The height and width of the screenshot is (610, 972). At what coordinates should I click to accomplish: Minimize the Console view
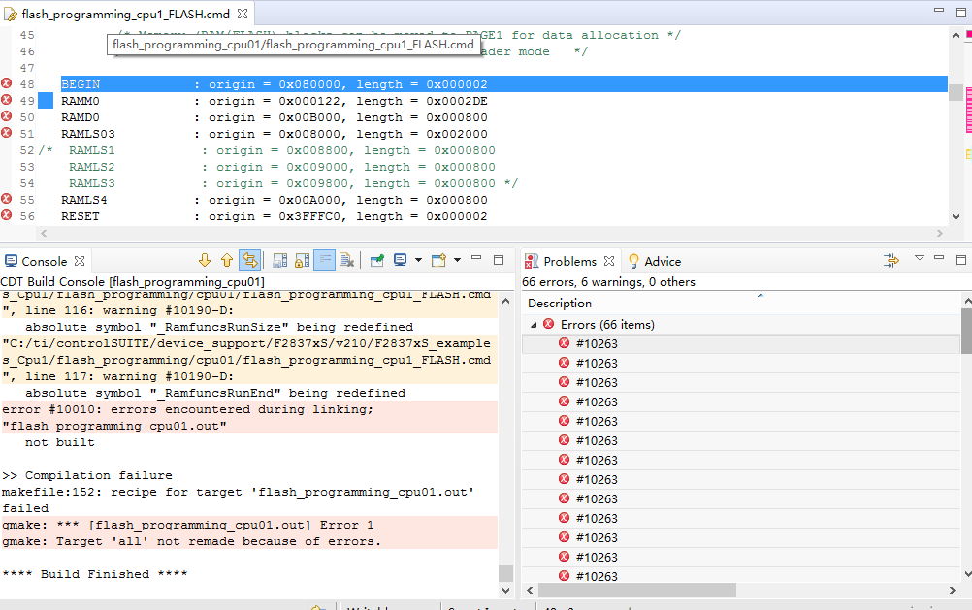[x=476, y=258]
